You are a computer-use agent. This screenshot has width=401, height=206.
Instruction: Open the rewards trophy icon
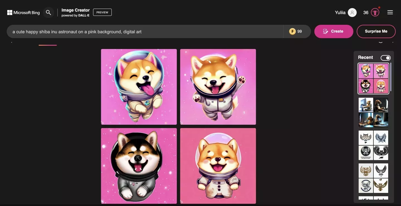[x=375, y=13]
